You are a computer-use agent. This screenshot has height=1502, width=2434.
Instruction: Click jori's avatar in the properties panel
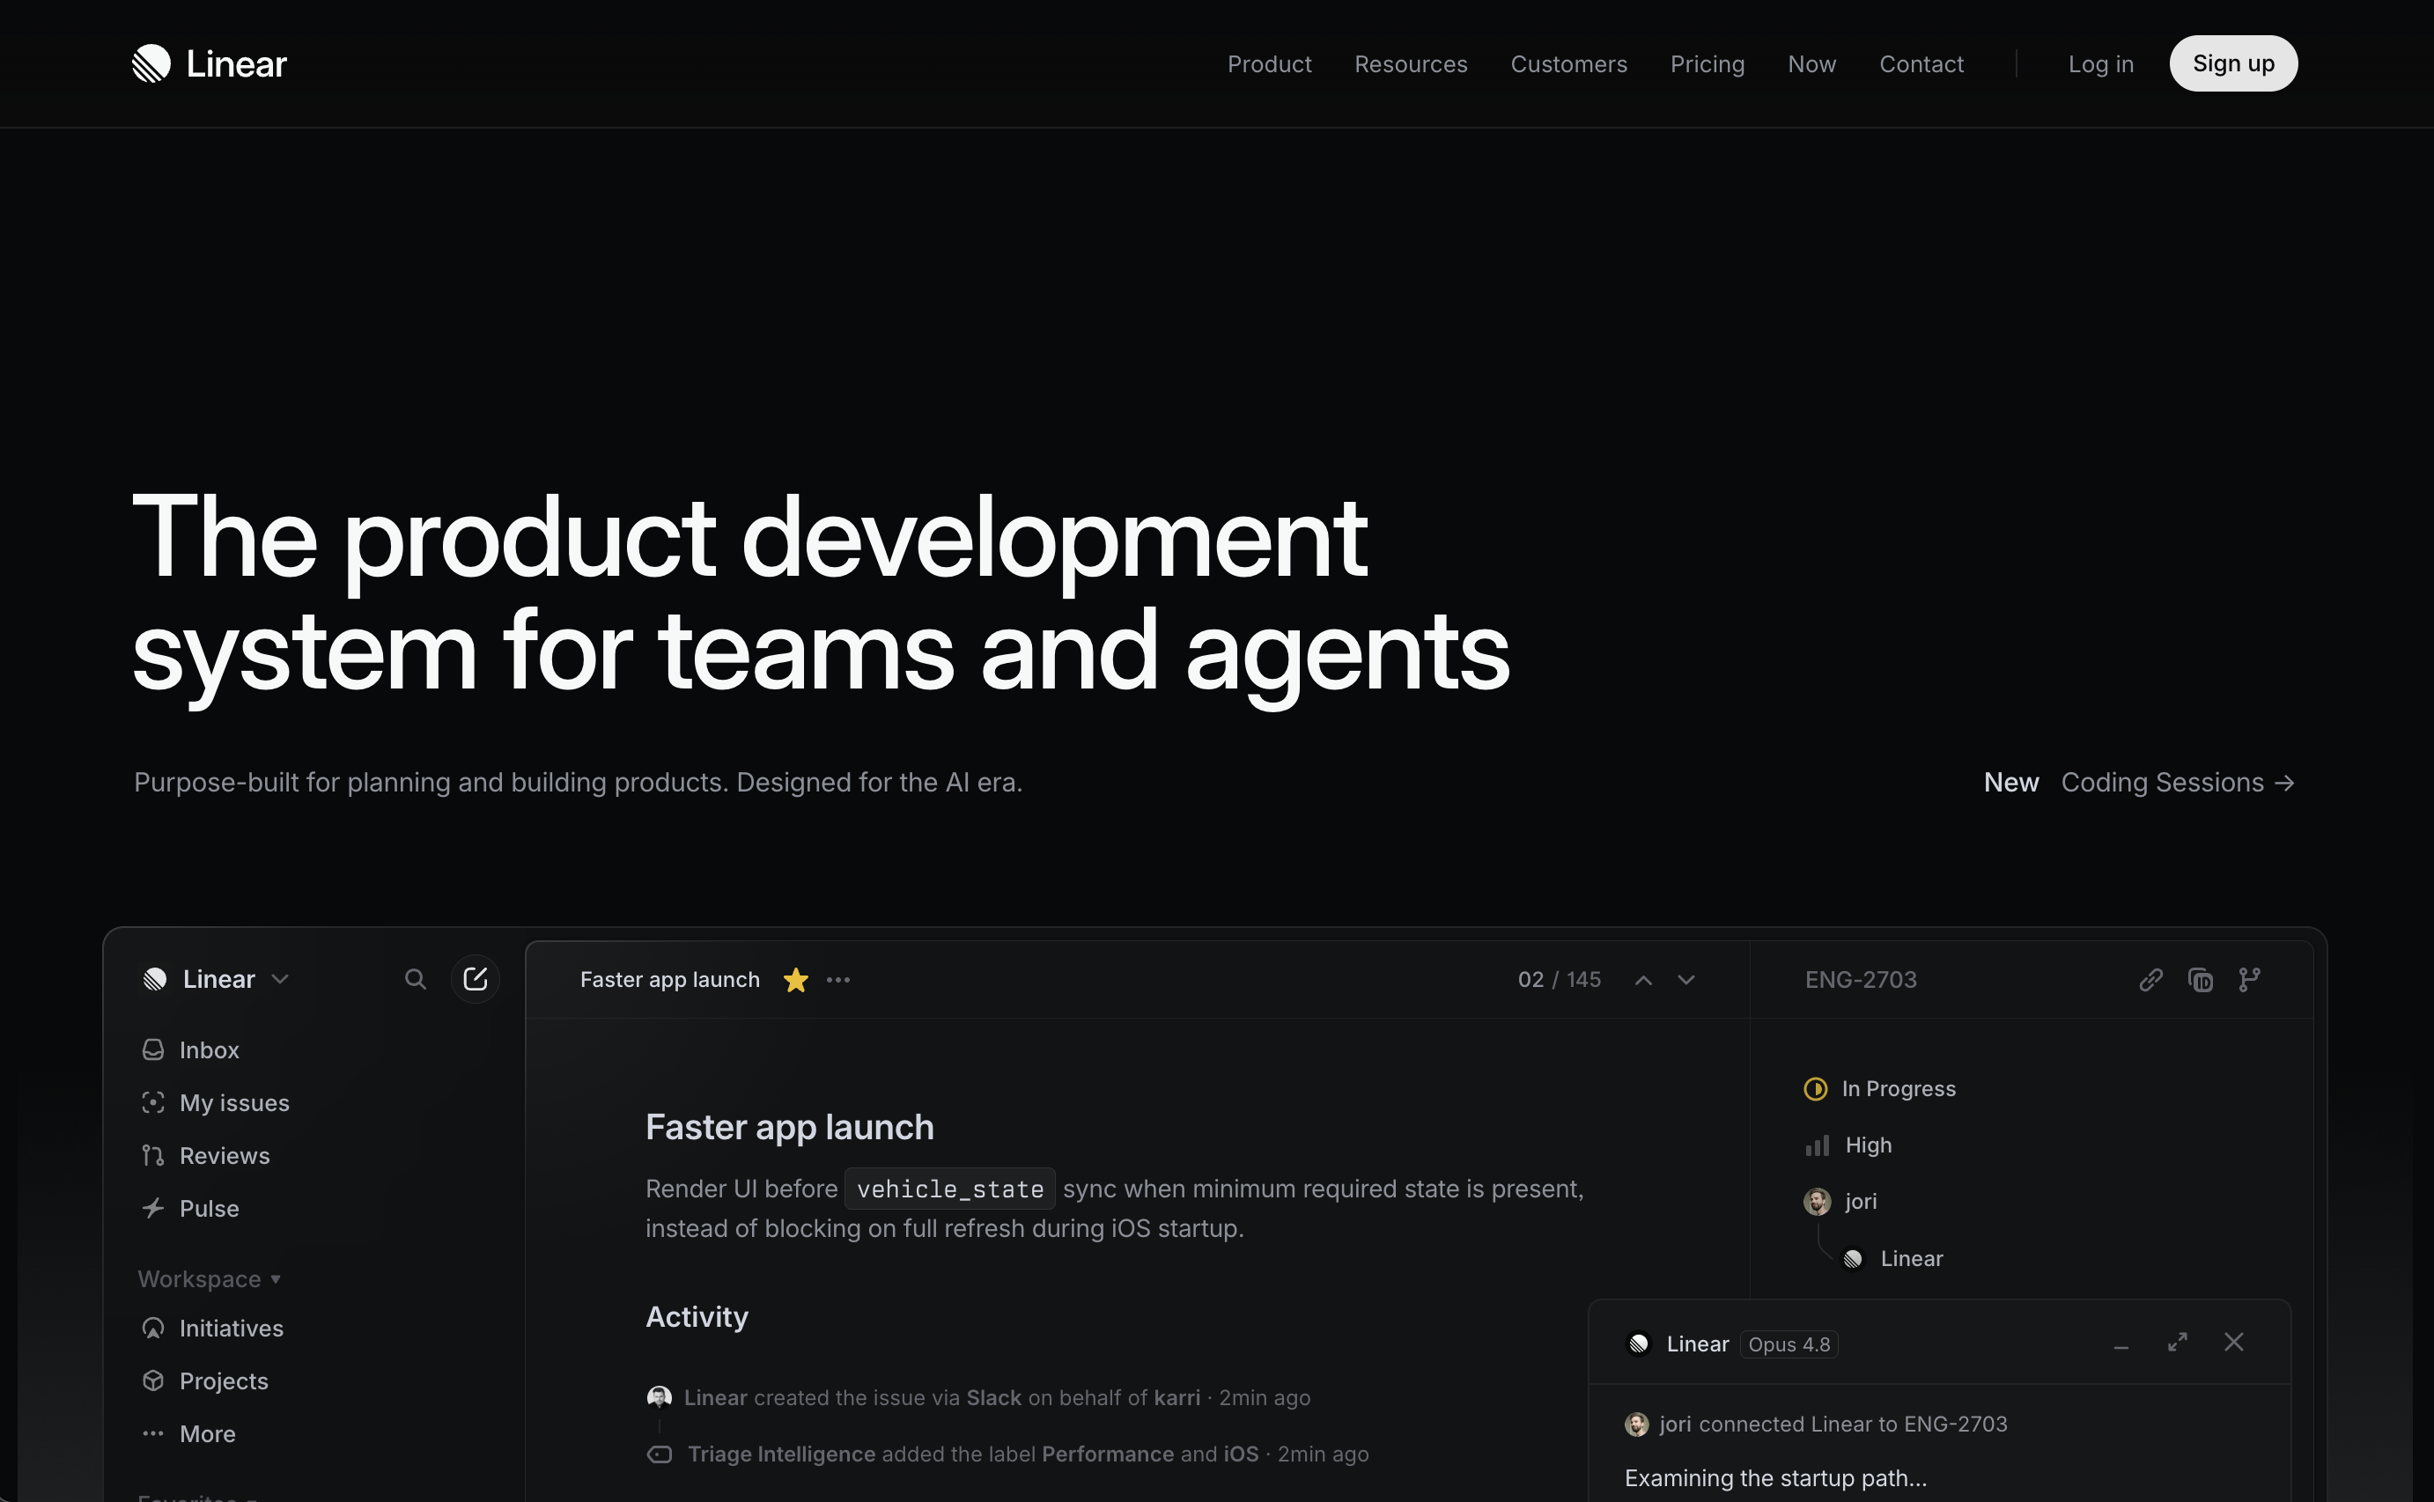click(1817, 1202)
